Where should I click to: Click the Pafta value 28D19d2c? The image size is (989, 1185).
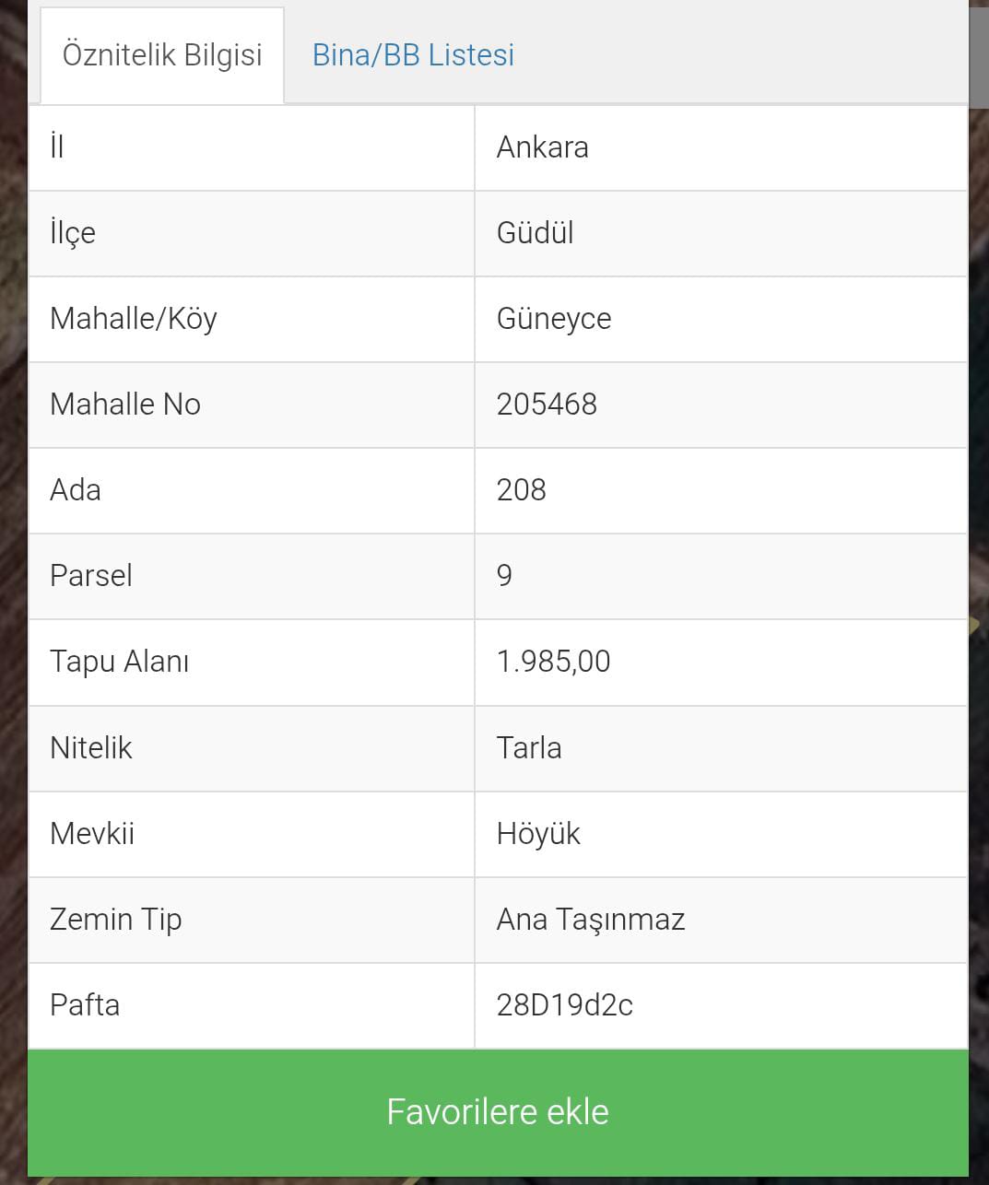tap(721, 1005)
